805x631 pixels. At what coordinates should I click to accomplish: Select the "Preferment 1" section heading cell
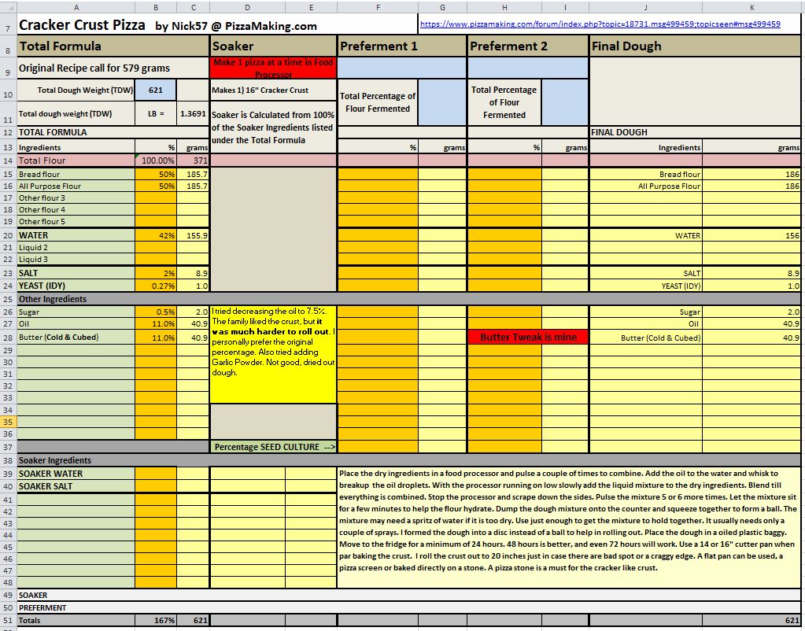402,46
